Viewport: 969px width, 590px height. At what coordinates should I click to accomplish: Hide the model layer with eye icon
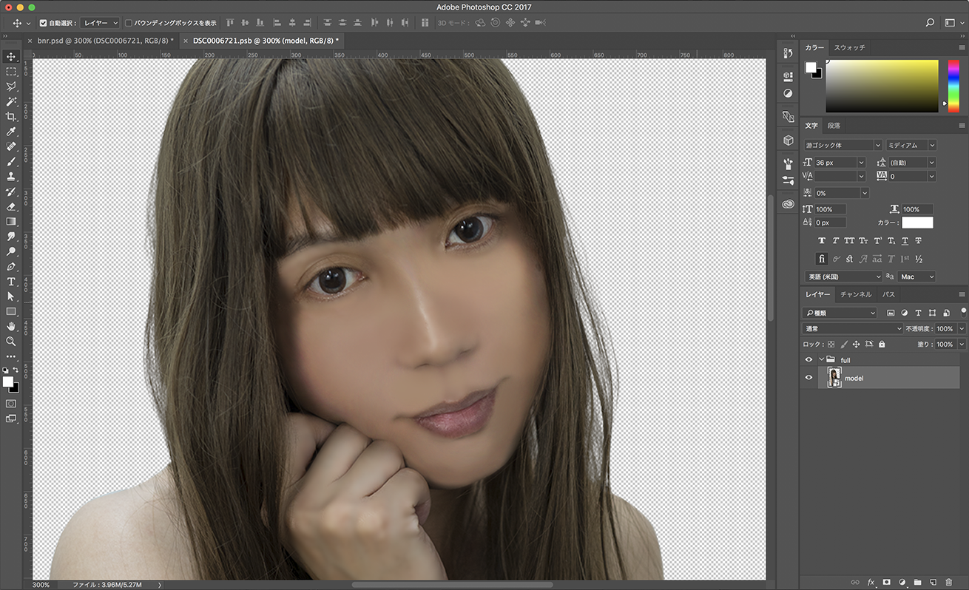point(808,378)
